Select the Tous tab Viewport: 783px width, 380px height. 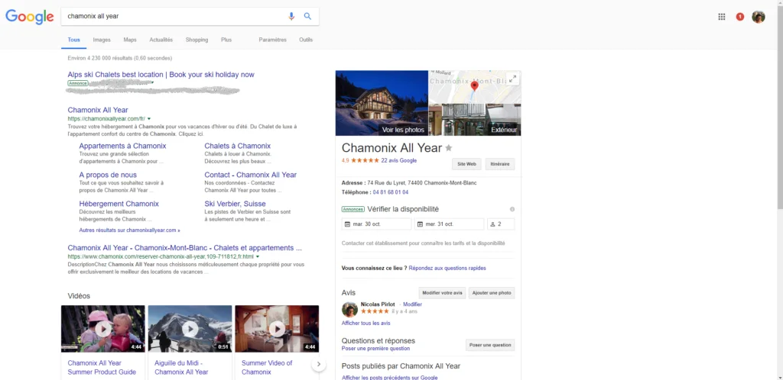pyautogui.click(x=74, y=40)
